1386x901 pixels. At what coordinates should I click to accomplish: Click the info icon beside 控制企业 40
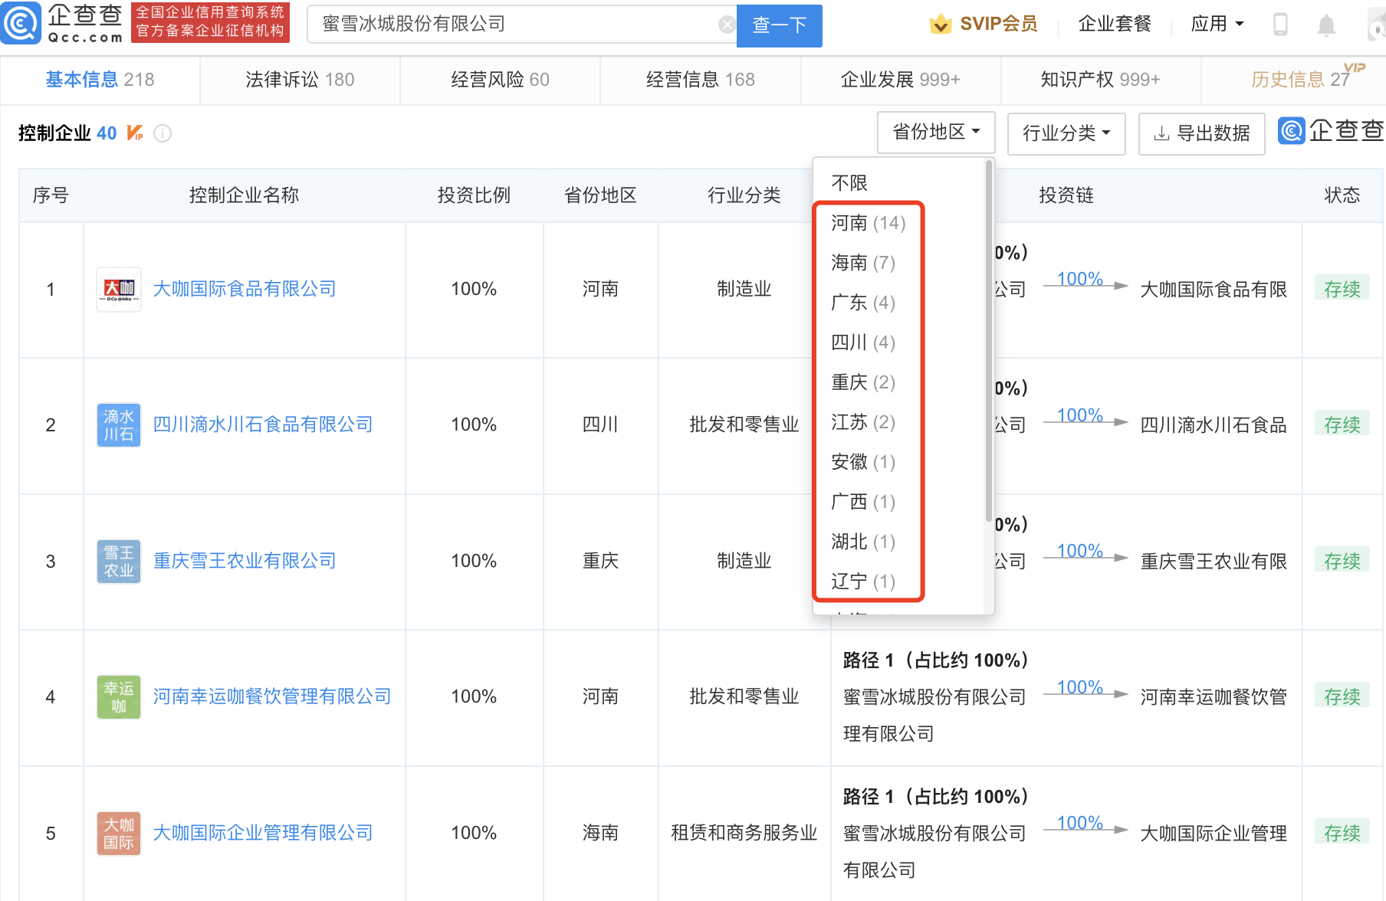click(163, 133)
